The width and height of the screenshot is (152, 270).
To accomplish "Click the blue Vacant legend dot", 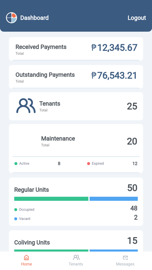I will 16,219.
